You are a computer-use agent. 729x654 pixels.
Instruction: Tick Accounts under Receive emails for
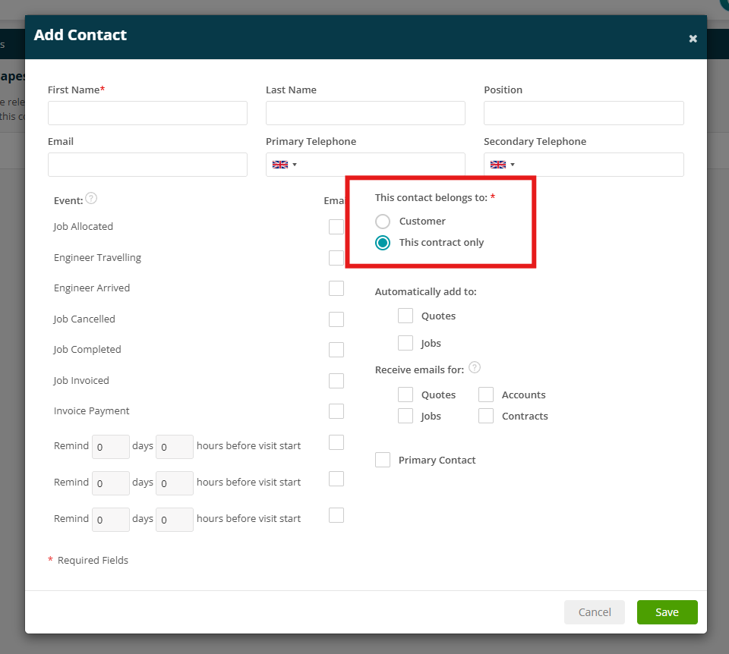(x=486, y=395)
